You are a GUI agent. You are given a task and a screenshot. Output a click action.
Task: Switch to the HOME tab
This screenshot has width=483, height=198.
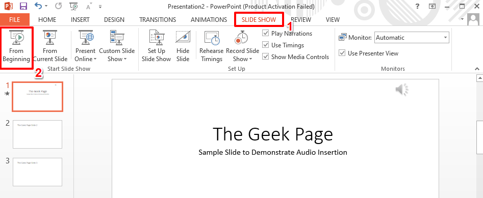tap(47, 20)
